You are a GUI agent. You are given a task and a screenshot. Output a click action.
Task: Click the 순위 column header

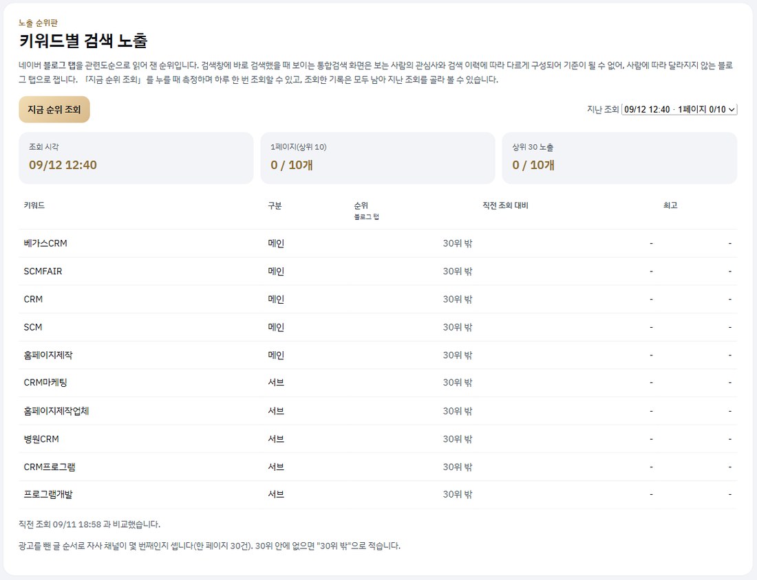(361, 205)
